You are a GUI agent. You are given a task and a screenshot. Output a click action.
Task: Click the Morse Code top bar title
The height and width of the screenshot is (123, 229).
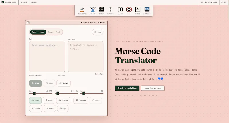pyautogui.click(x=11, y=2)
